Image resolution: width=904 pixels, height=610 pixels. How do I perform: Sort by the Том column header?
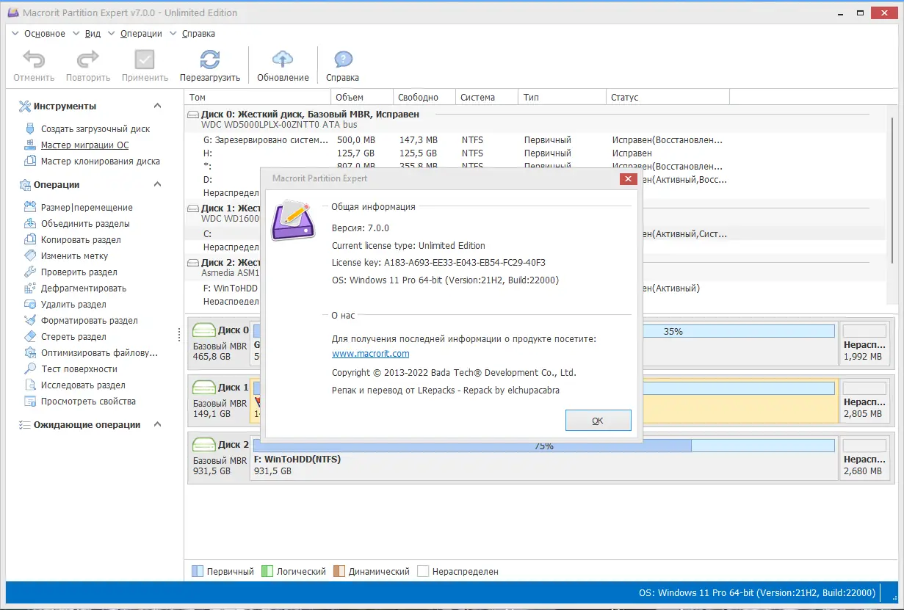click(x=258, y=98)
